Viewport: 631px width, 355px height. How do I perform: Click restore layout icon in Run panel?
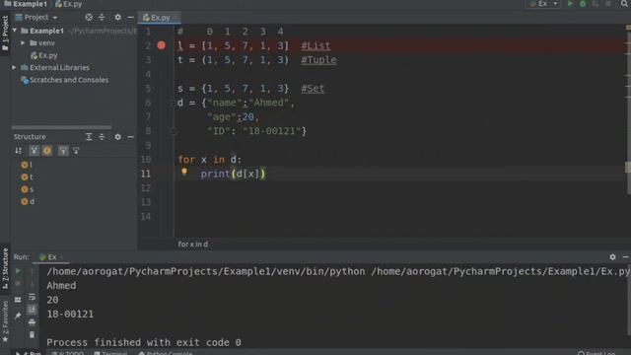18,300
